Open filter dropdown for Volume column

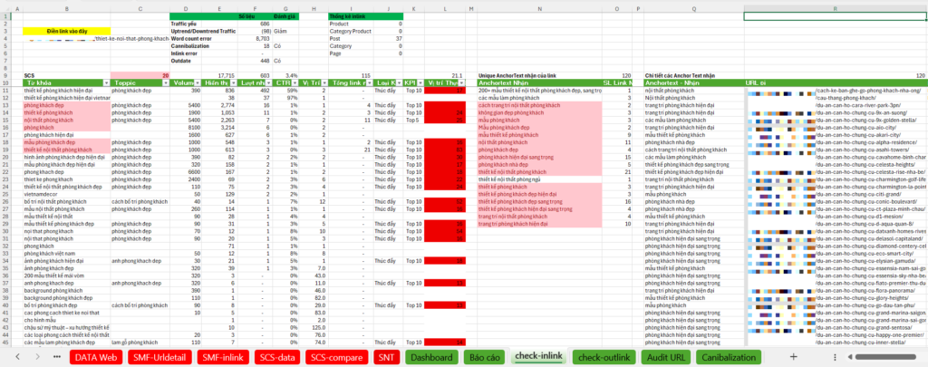197,83
